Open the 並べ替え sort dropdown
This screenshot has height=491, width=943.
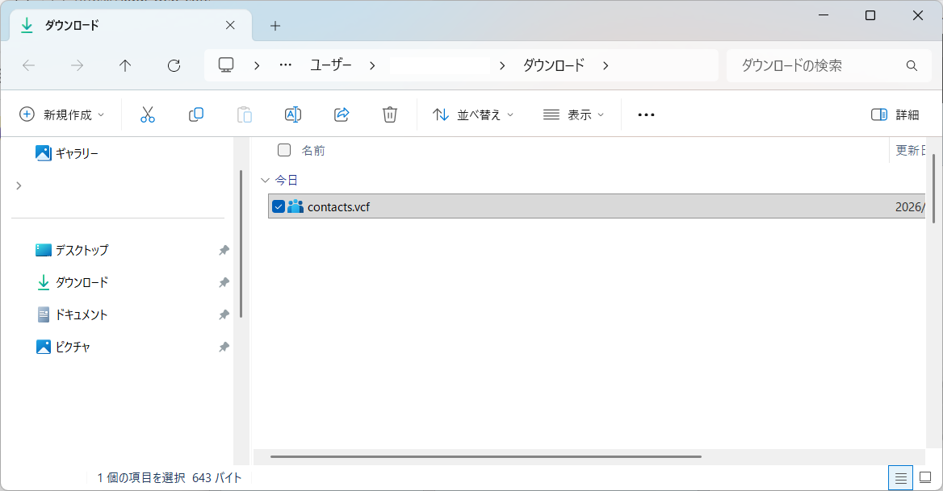[x=473, y=114]
